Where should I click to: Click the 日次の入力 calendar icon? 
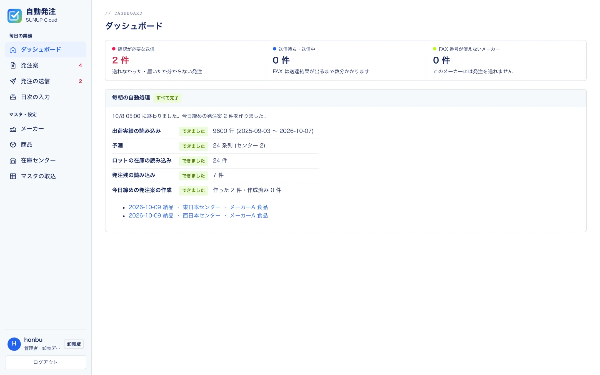(13, 97)
